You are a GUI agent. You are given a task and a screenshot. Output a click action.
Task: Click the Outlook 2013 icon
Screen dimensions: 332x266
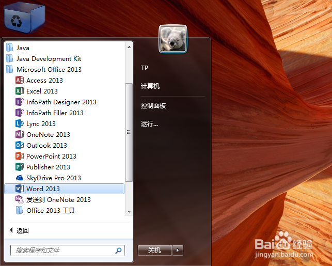20,145
